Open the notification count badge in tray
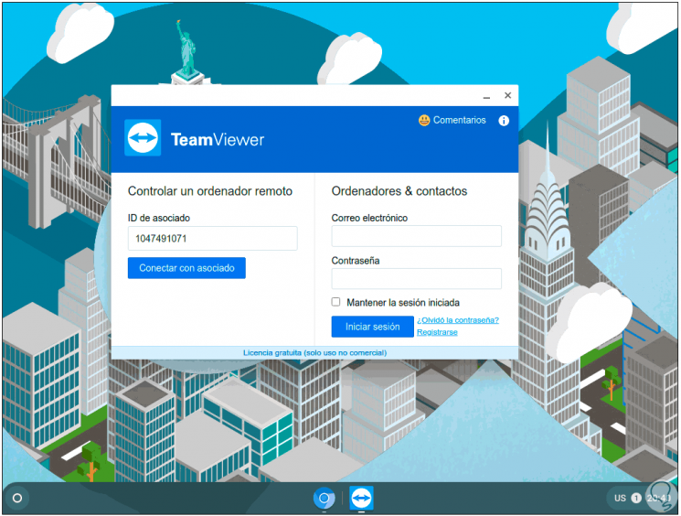681x516 pixels. click(636, 499)
